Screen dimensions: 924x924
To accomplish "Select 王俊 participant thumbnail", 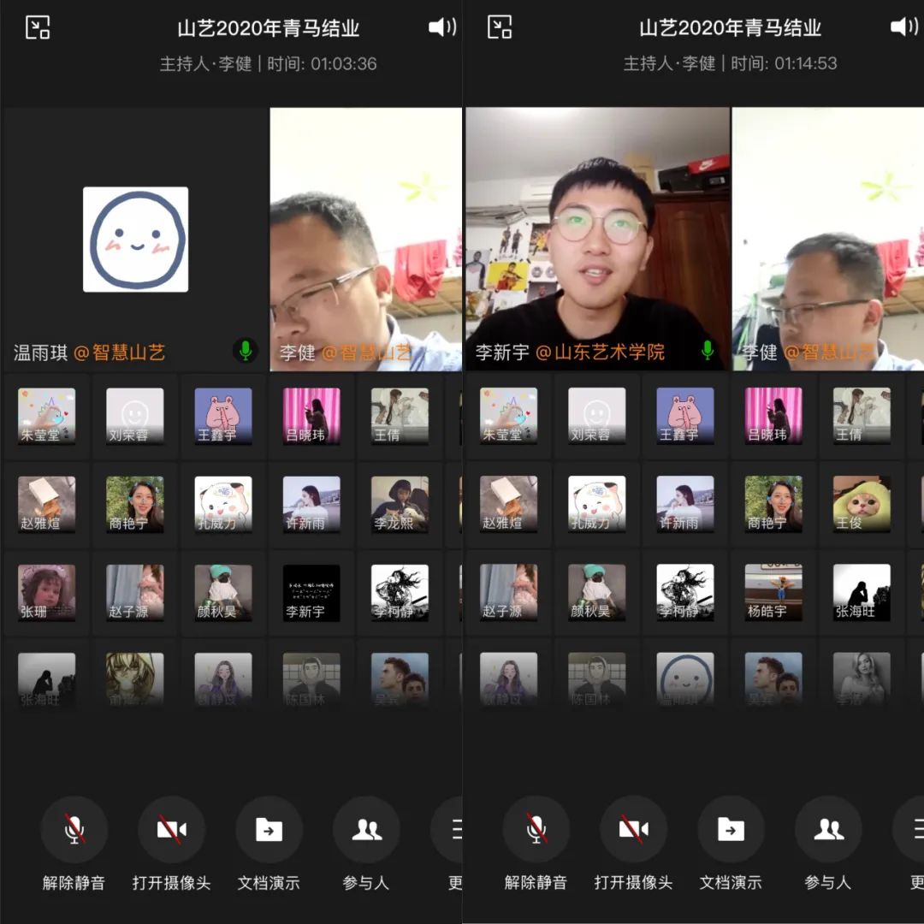I will tap(862, 504).
